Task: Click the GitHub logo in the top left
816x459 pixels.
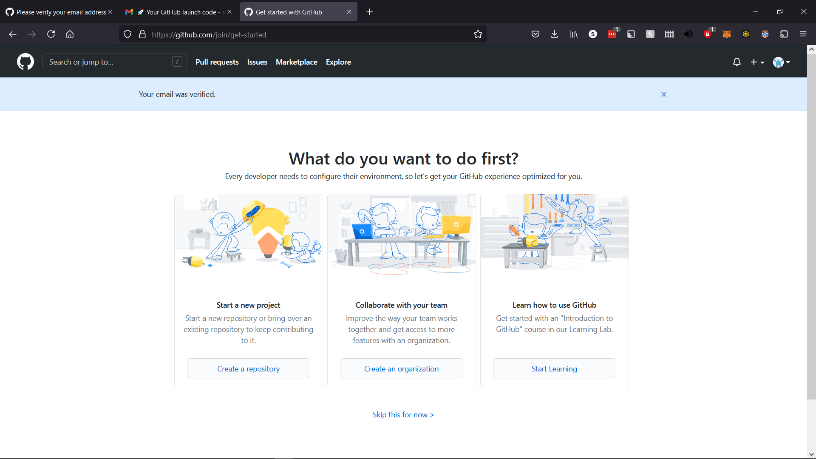Action: [x=26, y=62]
